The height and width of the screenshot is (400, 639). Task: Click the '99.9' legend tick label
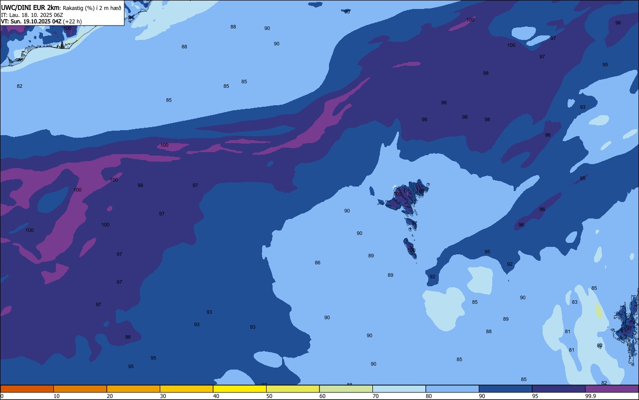click(590, 396)
